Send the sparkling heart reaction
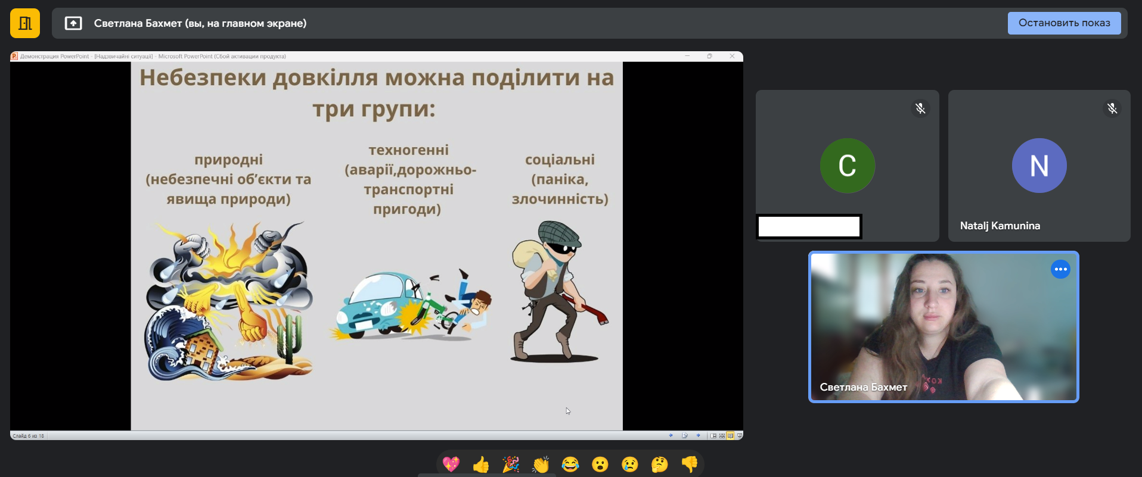Viewport: 1142px width, 477px height. click(x=451, y=464)
